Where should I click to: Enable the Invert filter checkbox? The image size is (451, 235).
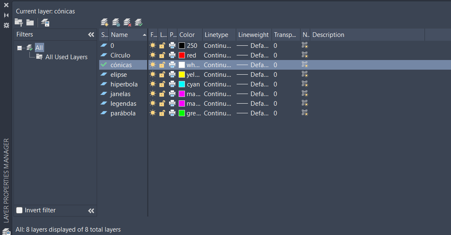19,210
